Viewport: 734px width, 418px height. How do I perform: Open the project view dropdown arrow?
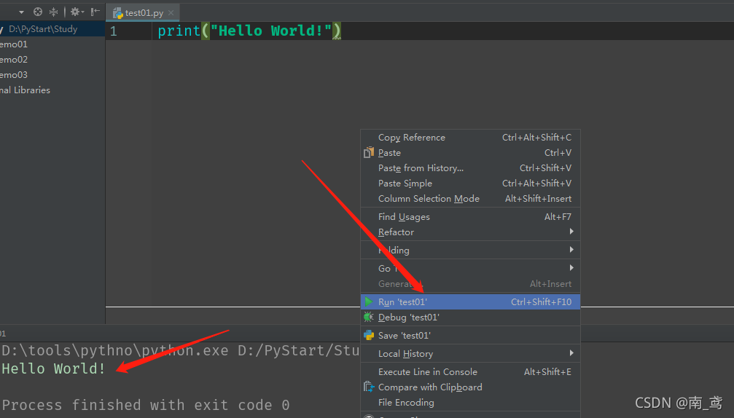click(21, 12)
